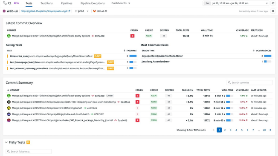The width and height of the screenshot is (278, 156).
Task: Go to page 28 of commits
Action: [264, 130]
